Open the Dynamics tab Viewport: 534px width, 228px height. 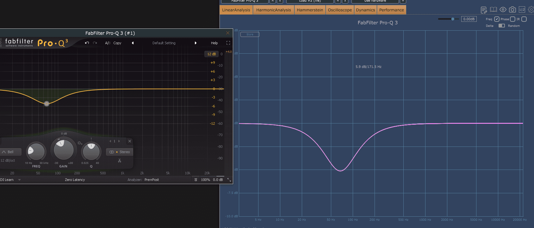pos(365,10)
